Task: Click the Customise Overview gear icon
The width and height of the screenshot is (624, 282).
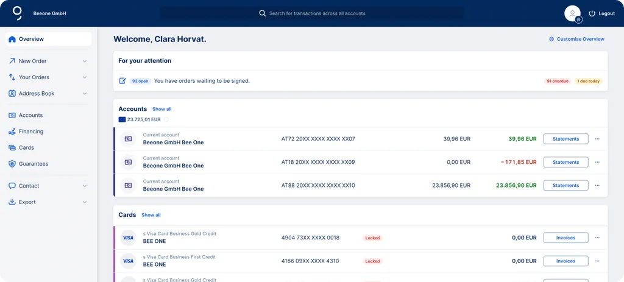Action: [x=551, y=39]
